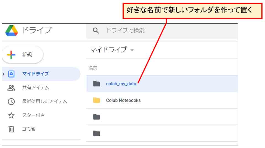Image resolution: width=265 pixels, height=148 pixels.
Task: Sort by the 名前 column header
Action: coord(93,68)
